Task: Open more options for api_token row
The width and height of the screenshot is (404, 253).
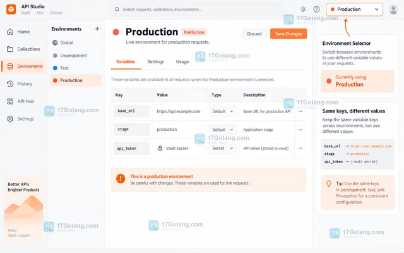Action: (x=300, y=148)
